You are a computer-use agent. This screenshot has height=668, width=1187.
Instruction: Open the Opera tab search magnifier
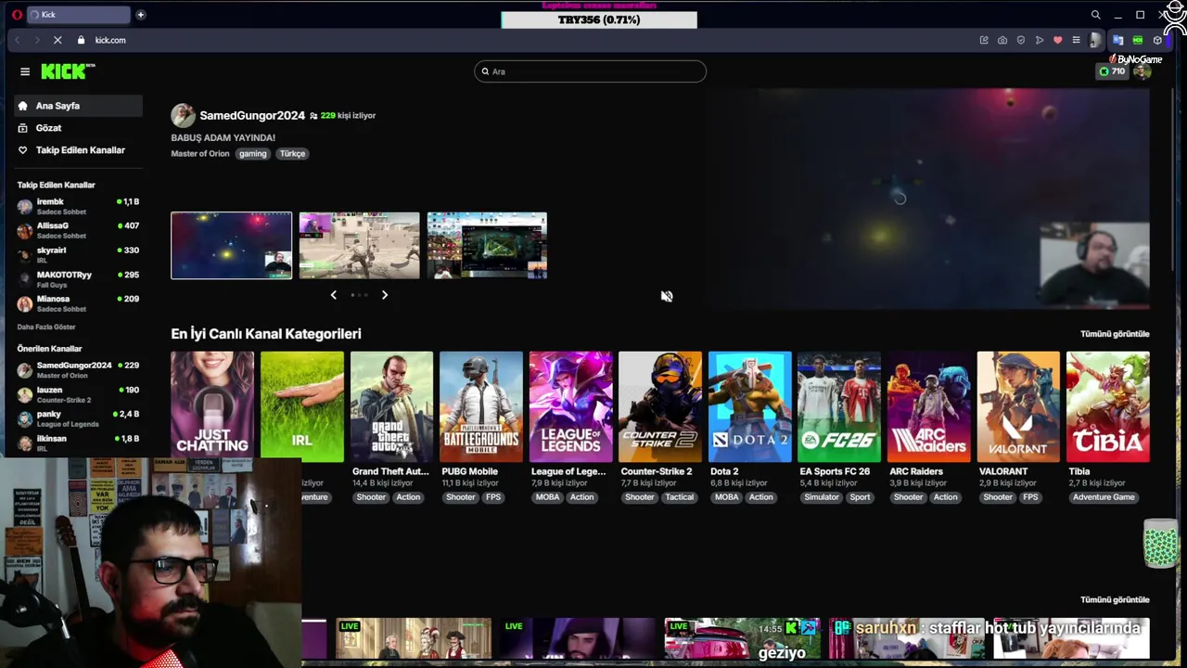tap(1095, 15)
